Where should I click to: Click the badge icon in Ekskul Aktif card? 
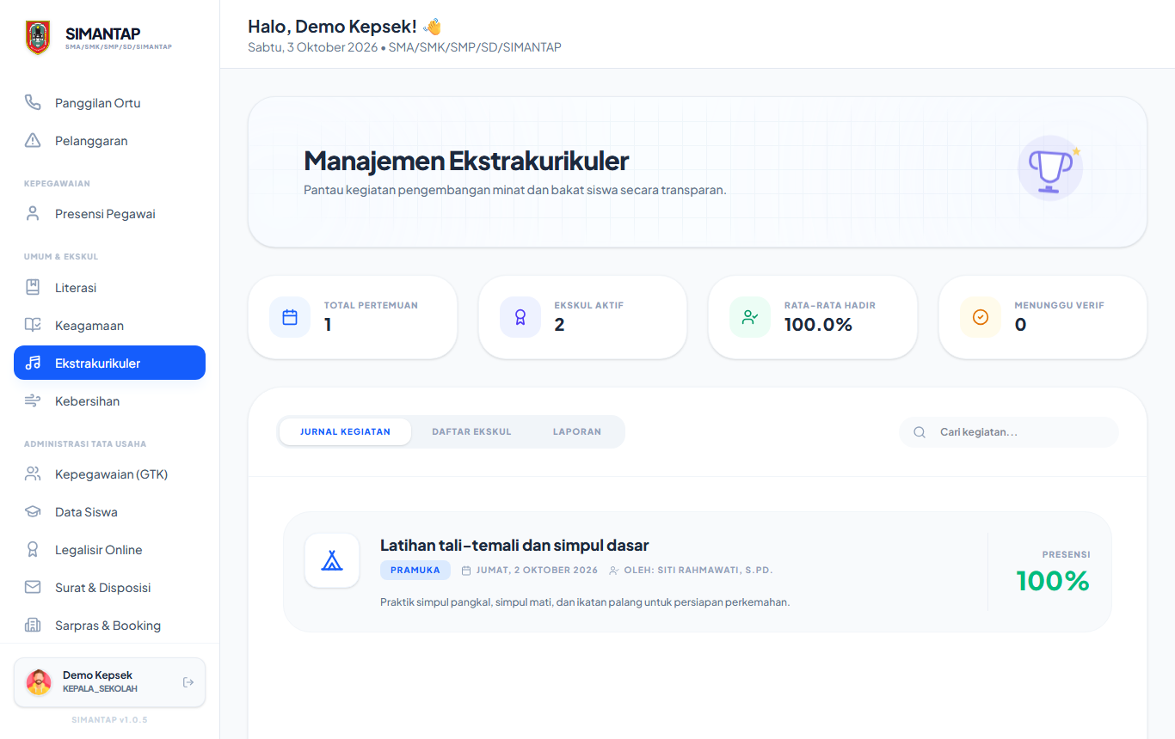click(520, 317)
